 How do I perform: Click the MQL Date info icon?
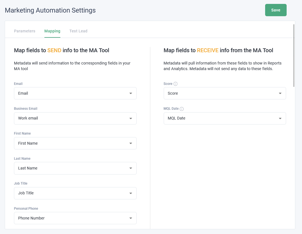pyautogui.click(x=182, y=109)
